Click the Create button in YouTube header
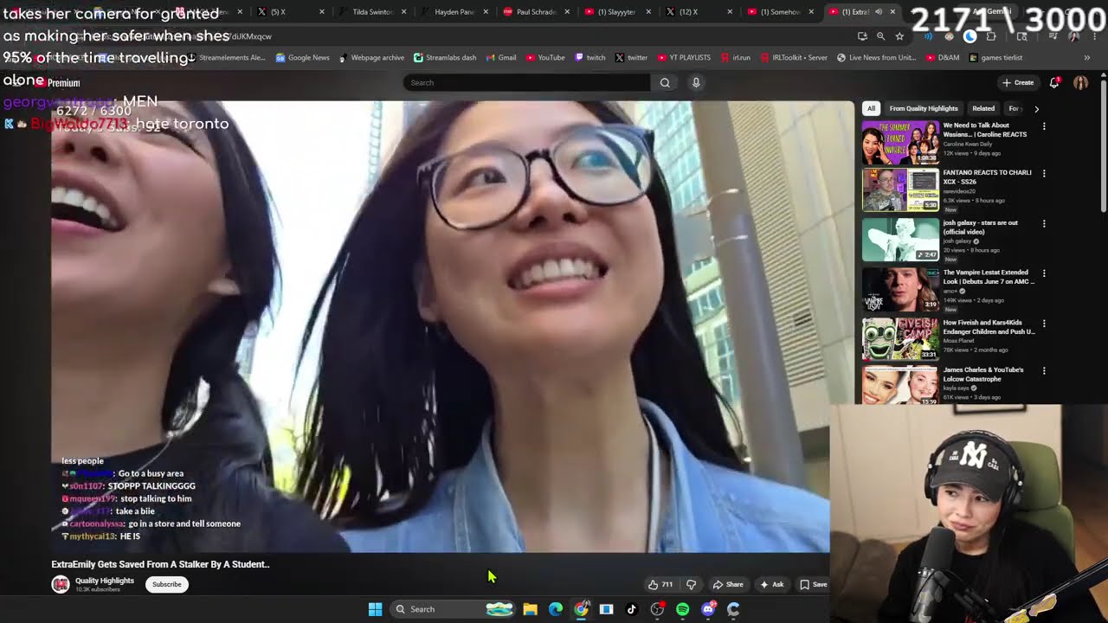Image resolution: width=1108 pixels, height=623 pixels. click(x=1017, y=82)
